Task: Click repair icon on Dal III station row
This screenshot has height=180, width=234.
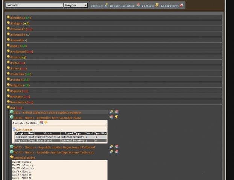Action: tap(111, 117)
